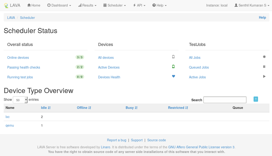Toggle sorting on the Idle column
The image size is (272, 156).
click(46, 108)
